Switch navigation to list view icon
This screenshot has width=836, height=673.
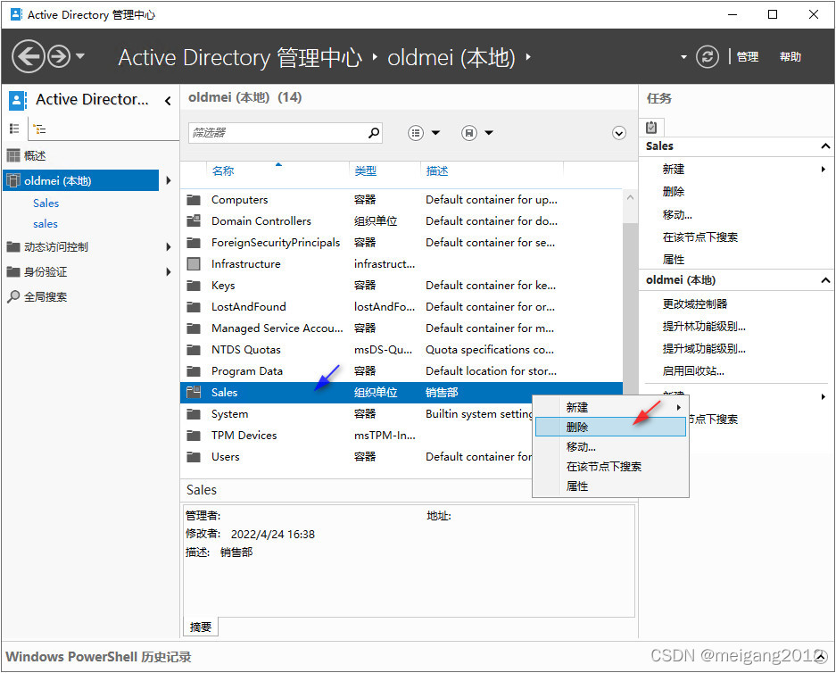coord(14,129)
